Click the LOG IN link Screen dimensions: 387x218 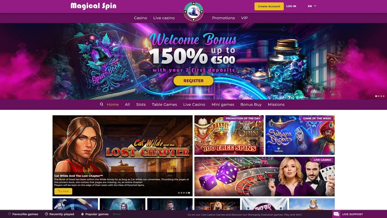(291, 6)
